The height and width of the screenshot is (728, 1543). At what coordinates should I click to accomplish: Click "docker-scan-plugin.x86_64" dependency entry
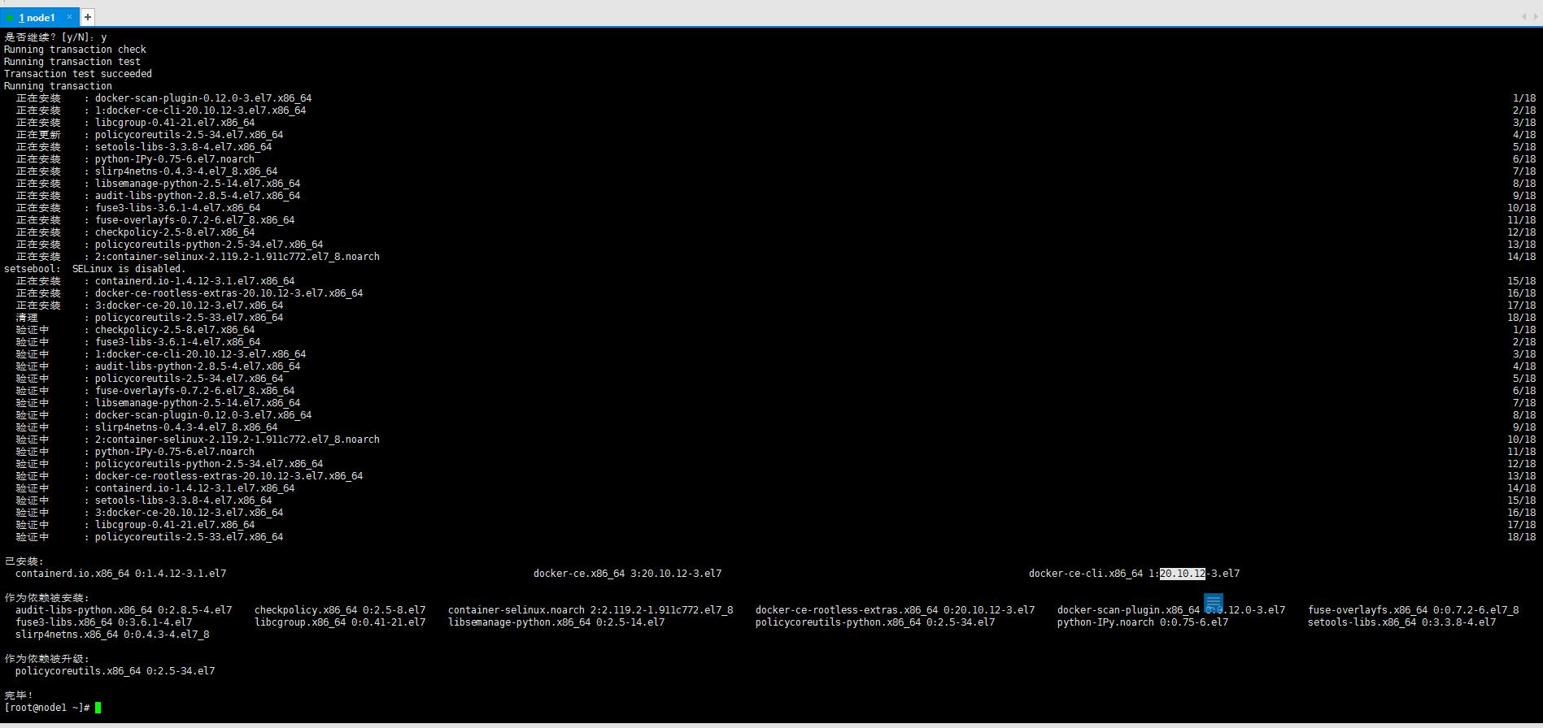[x=1129, y=610]
